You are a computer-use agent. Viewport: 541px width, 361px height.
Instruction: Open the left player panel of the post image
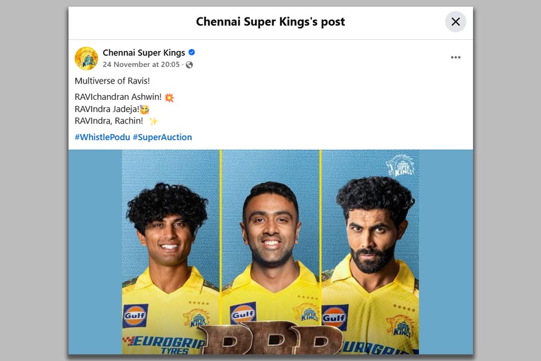point(171,252)
